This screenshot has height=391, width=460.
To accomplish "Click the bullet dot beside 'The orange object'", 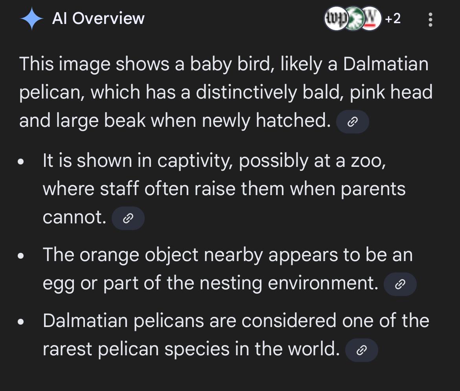I will [x=22, y=256].
